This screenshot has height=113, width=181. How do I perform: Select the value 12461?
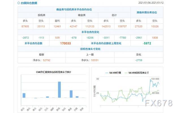[x=57, y=26]
